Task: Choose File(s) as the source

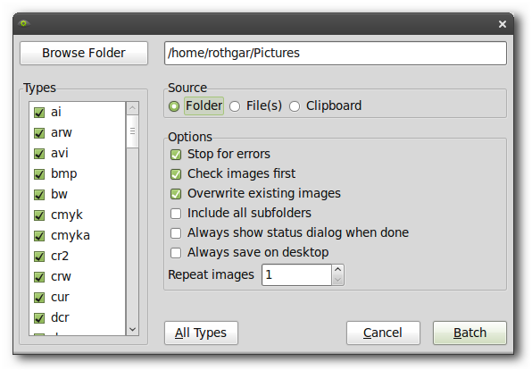Action: [235, 106]
